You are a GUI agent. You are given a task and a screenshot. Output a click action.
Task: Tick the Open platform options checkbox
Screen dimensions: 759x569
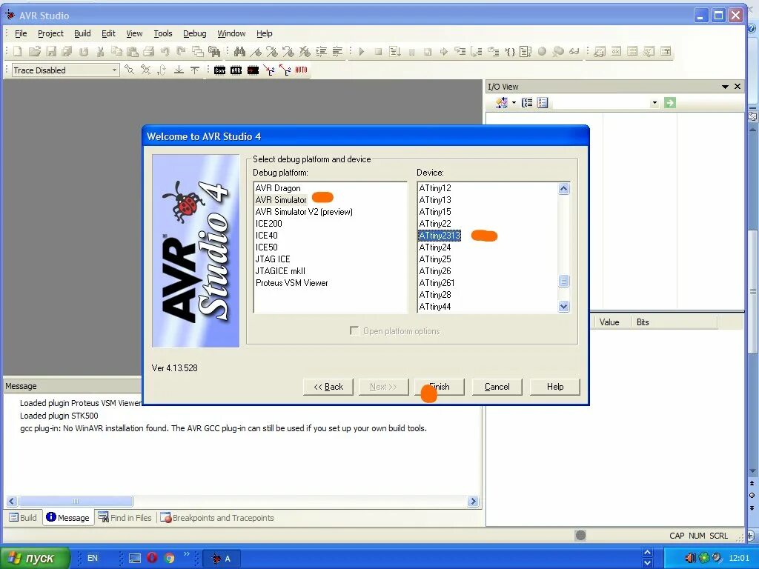coord(354,330)
